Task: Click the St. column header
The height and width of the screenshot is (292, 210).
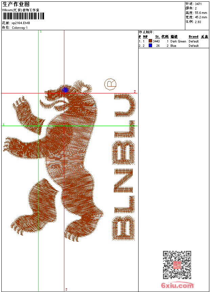Action: click(157, 37)
